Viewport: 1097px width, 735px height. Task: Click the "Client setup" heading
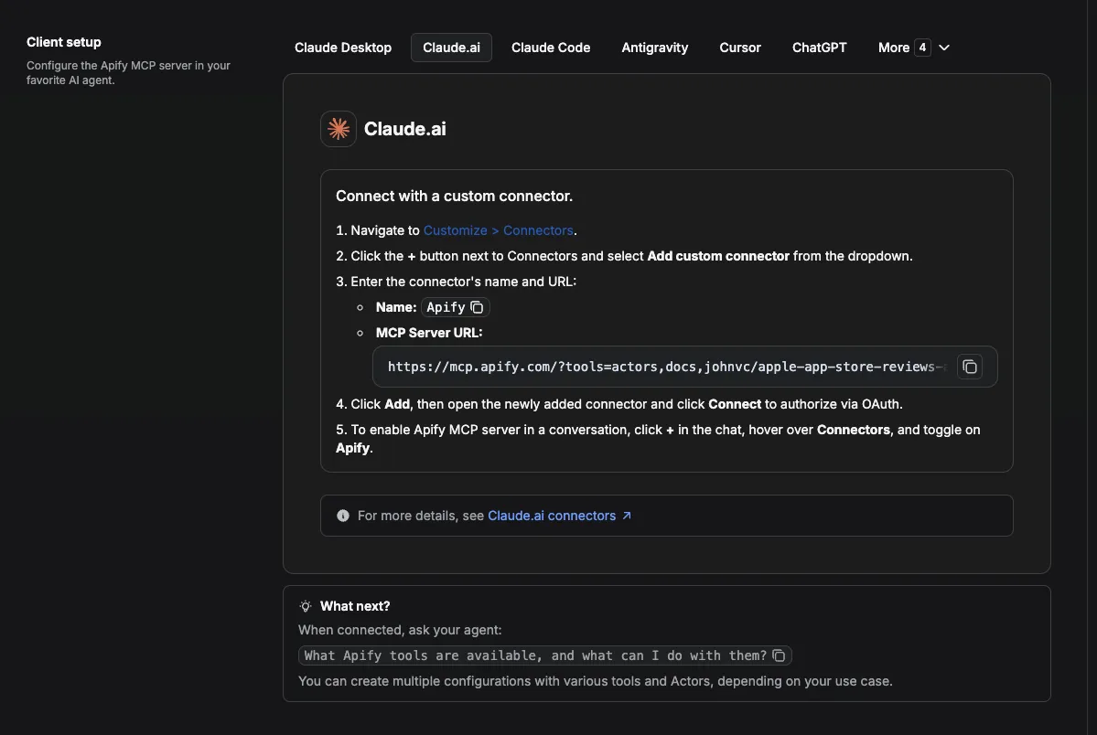click(x=64, y=42)
